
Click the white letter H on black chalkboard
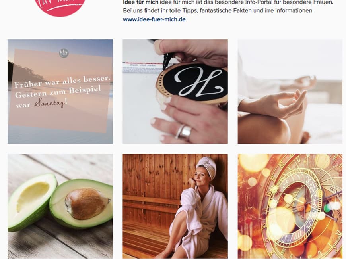coord(198,82)
